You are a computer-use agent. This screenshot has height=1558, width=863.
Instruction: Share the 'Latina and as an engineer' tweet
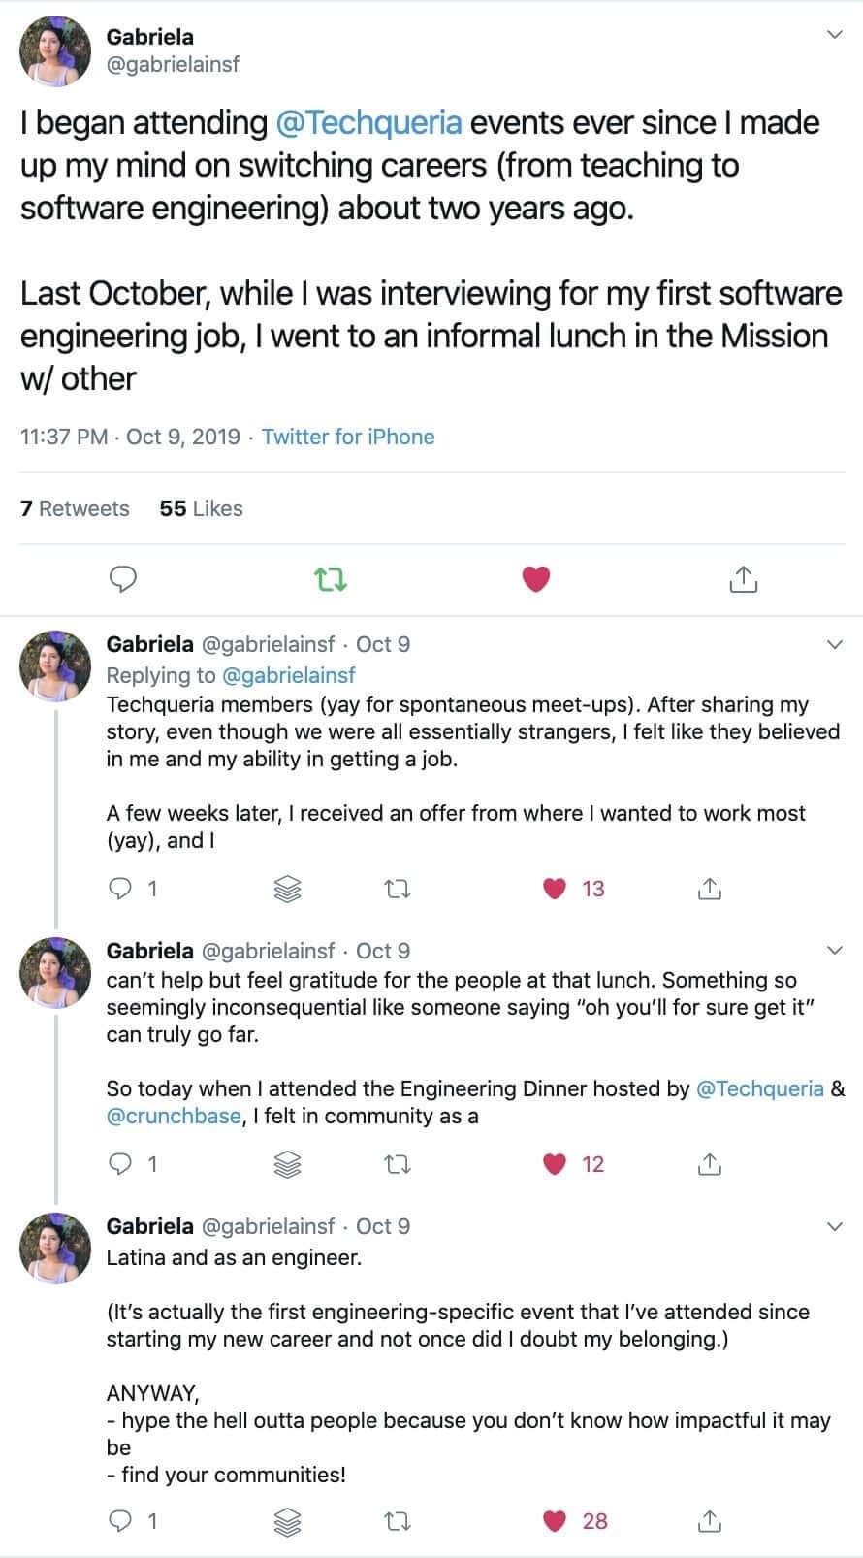click(x=709, y=1520)
